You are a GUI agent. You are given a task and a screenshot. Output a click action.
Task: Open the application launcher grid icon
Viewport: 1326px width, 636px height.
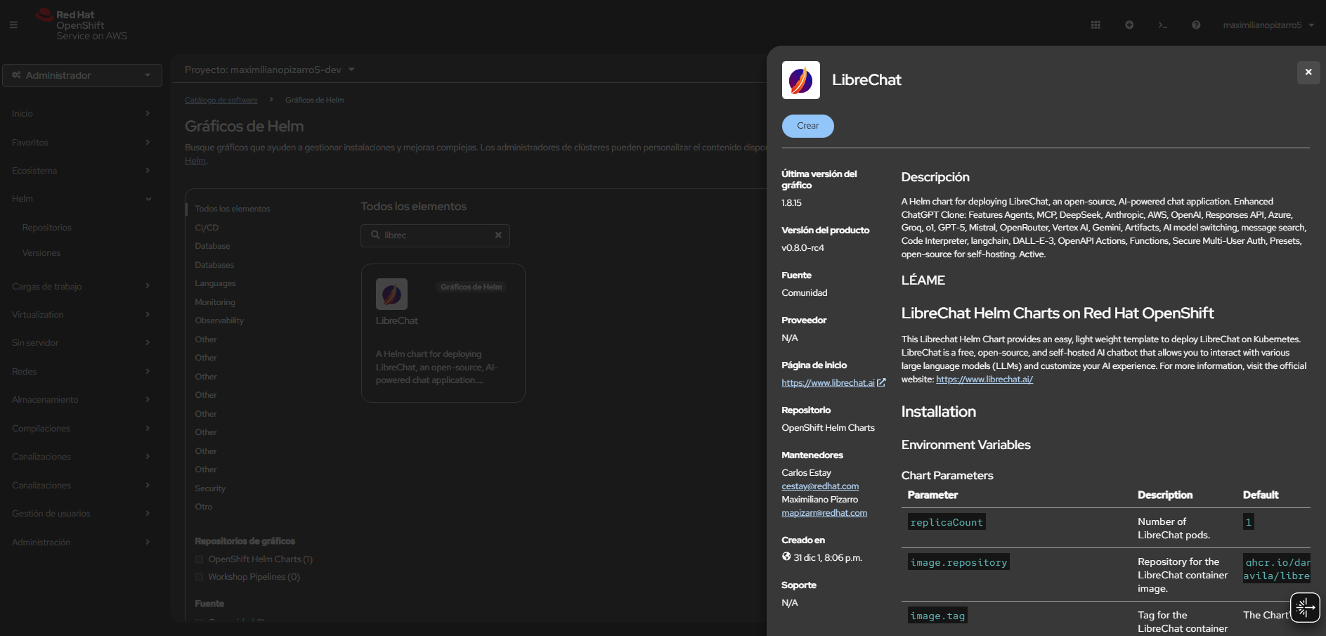click(1095, 25)
